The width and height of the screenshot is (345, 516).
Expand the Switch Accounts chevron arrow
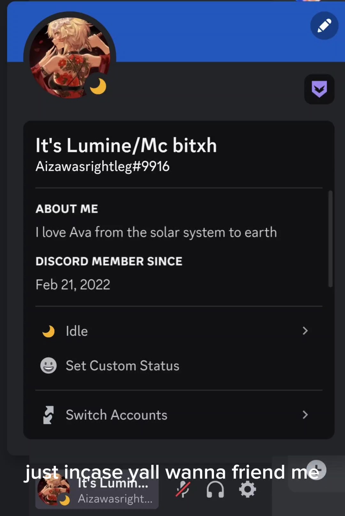[305, 415]
